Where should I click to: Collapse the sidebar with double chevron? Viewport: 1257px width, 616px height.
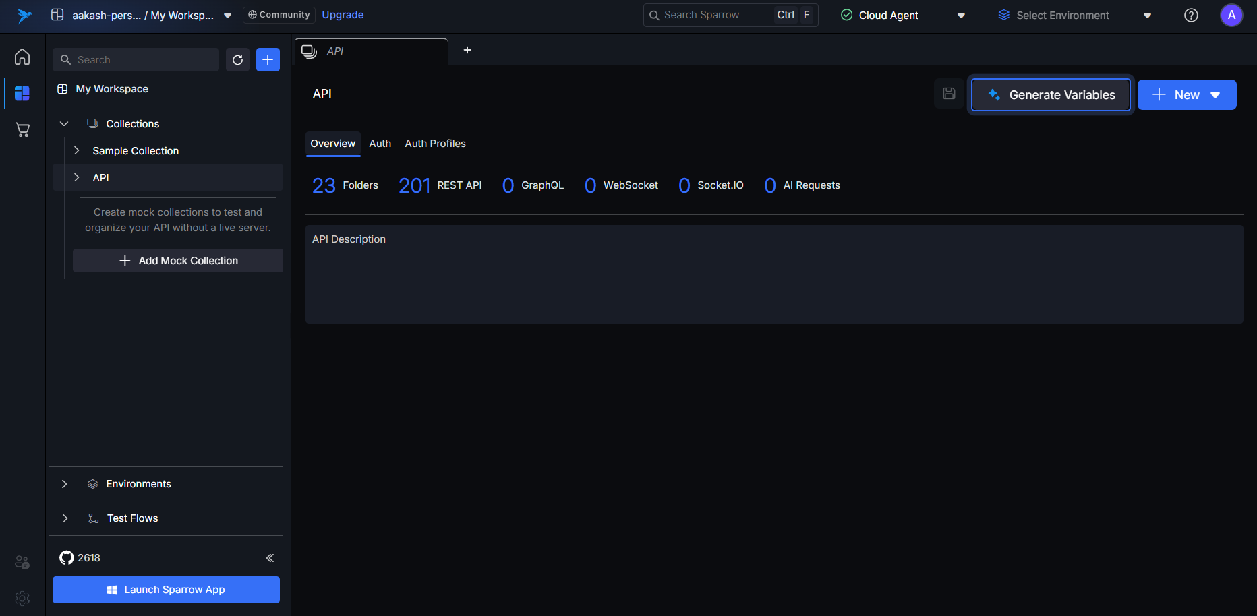[x=270, y=558]
